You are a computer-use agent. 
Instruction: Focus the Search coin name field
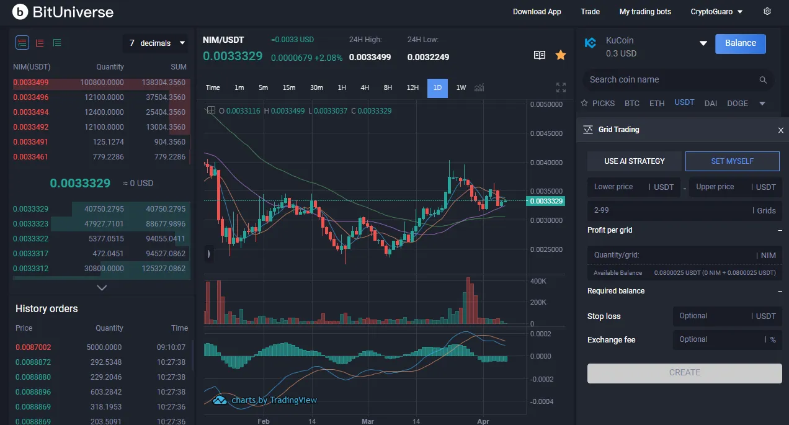pyautogui.click(x=679, y=79)
